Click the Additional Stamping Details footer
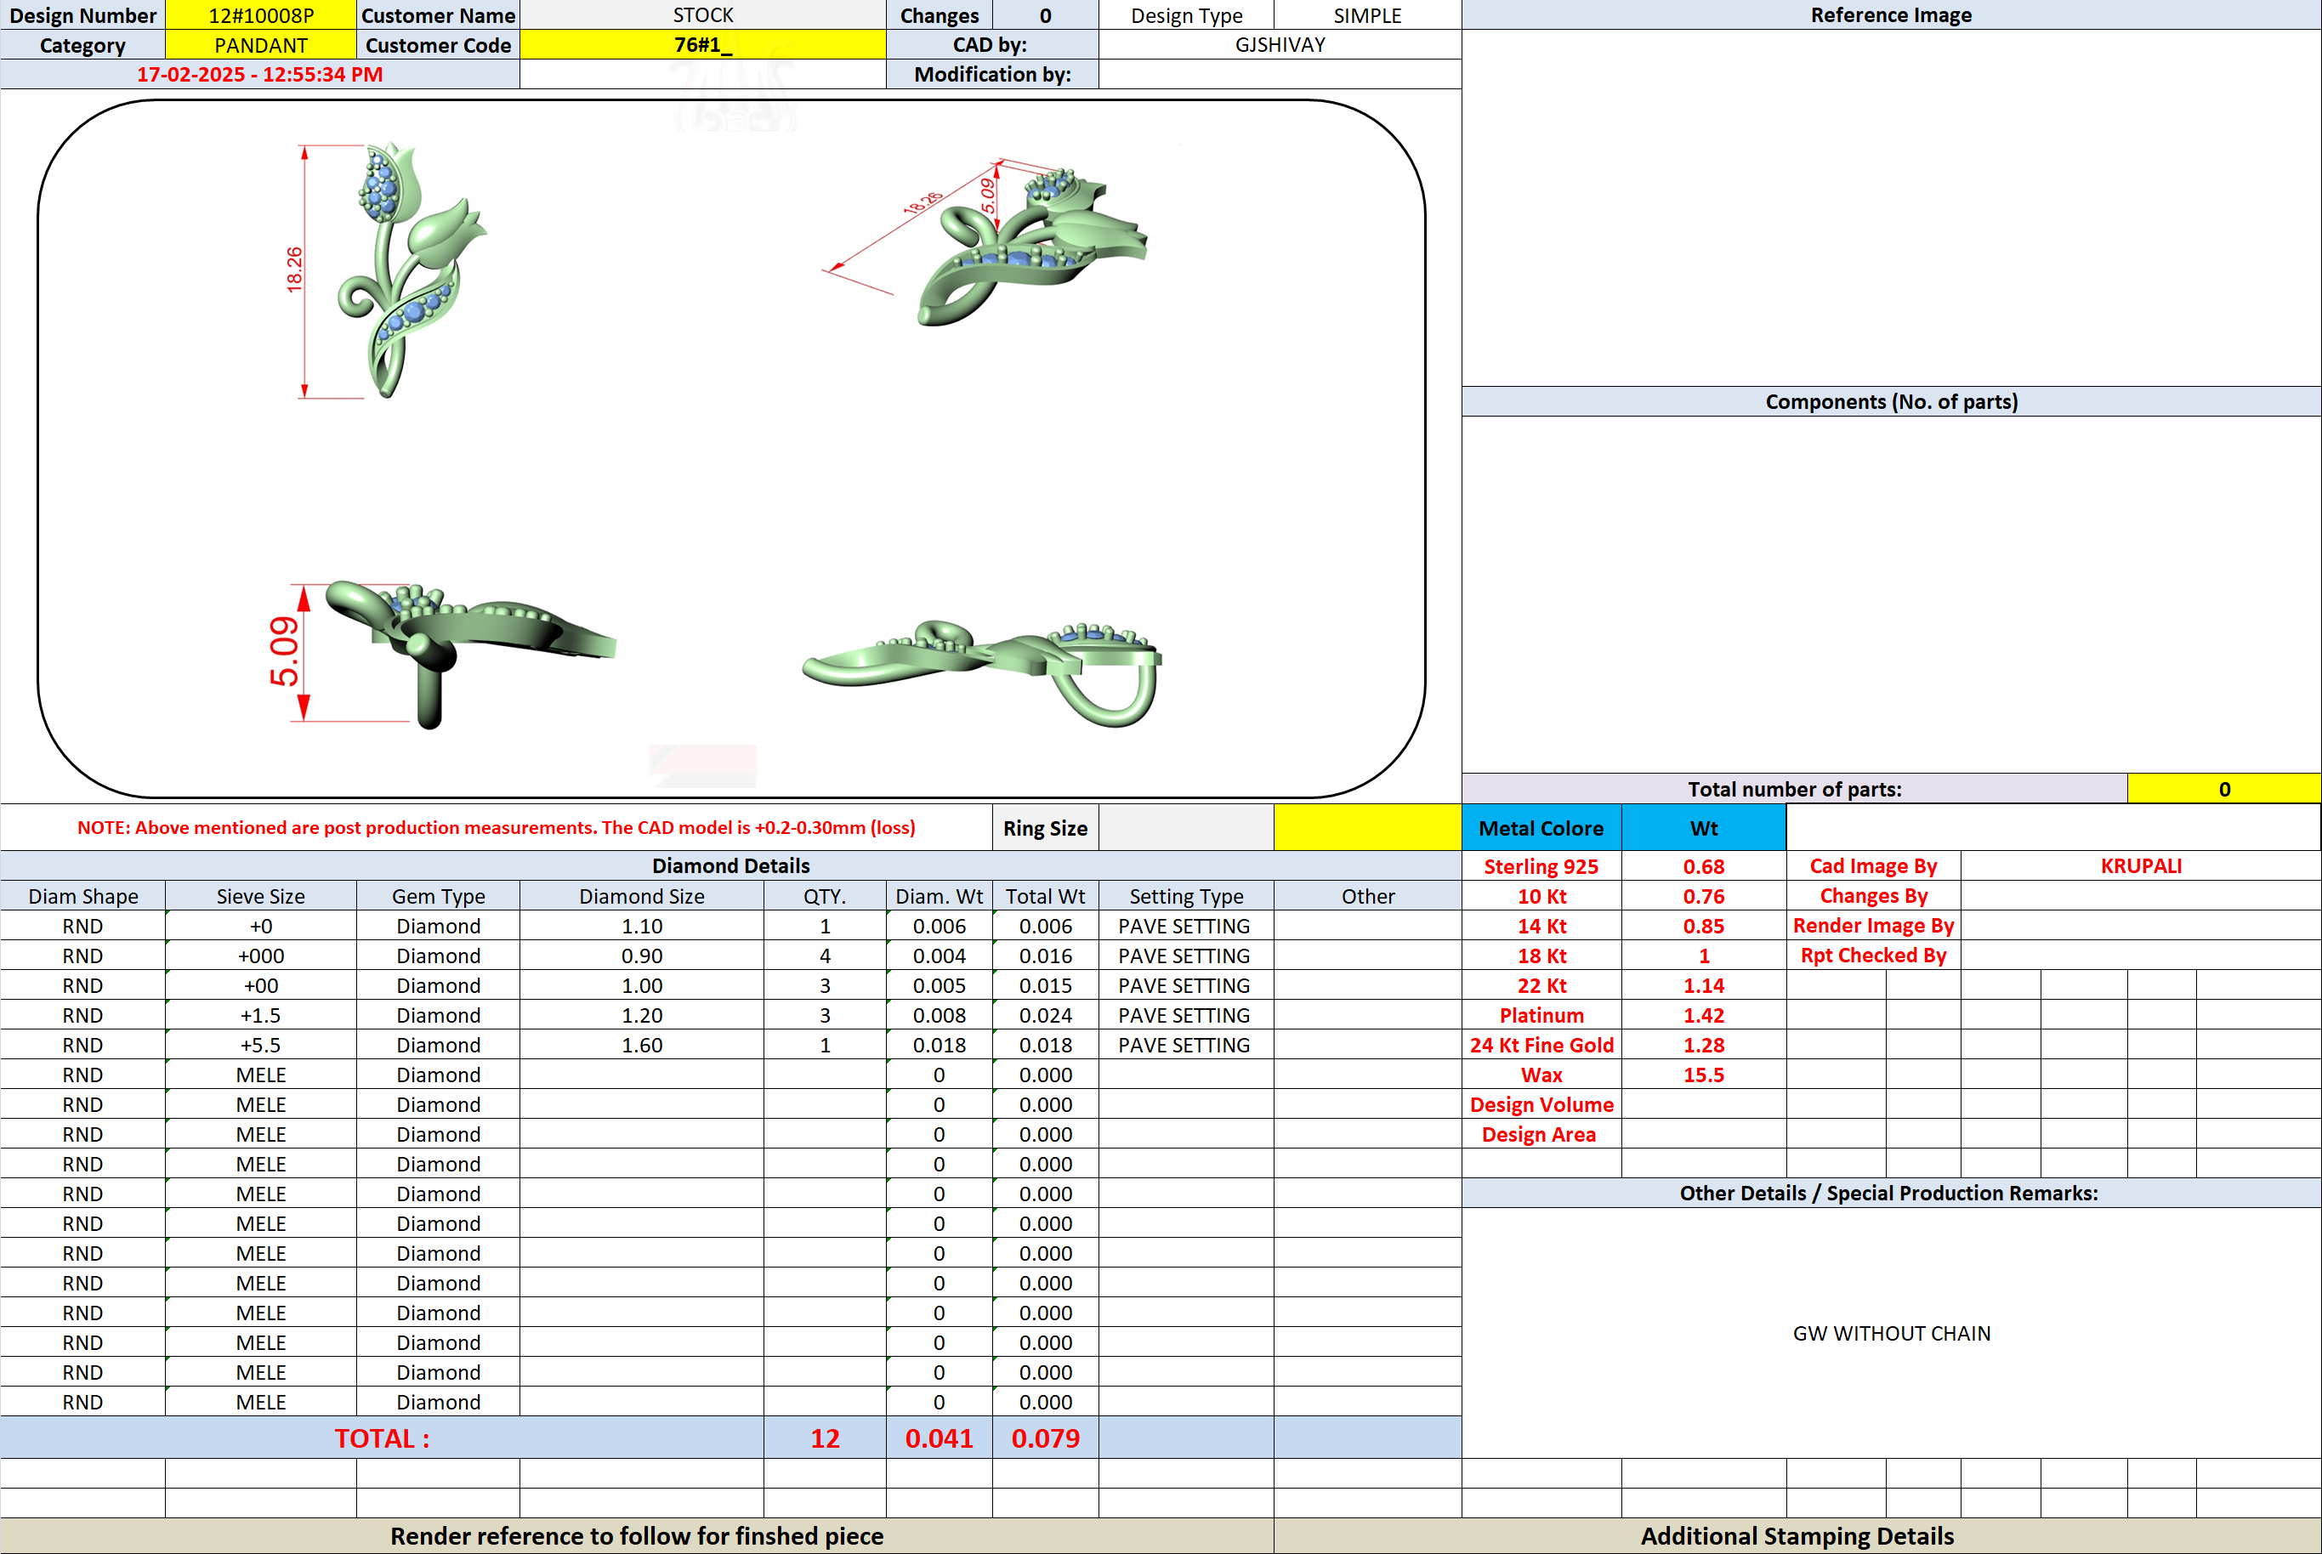Image resolution: width=2322 pixels, height=1554 pixels. pos(1797,1535)
